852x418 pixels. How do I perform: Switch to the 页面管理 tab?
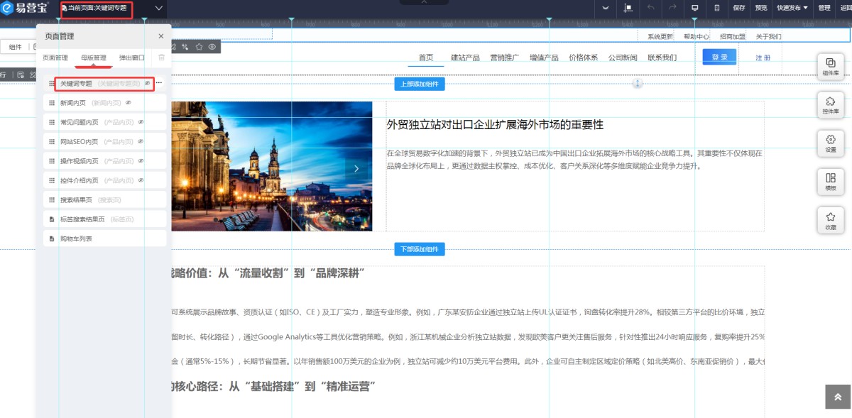tap(55, 57)
